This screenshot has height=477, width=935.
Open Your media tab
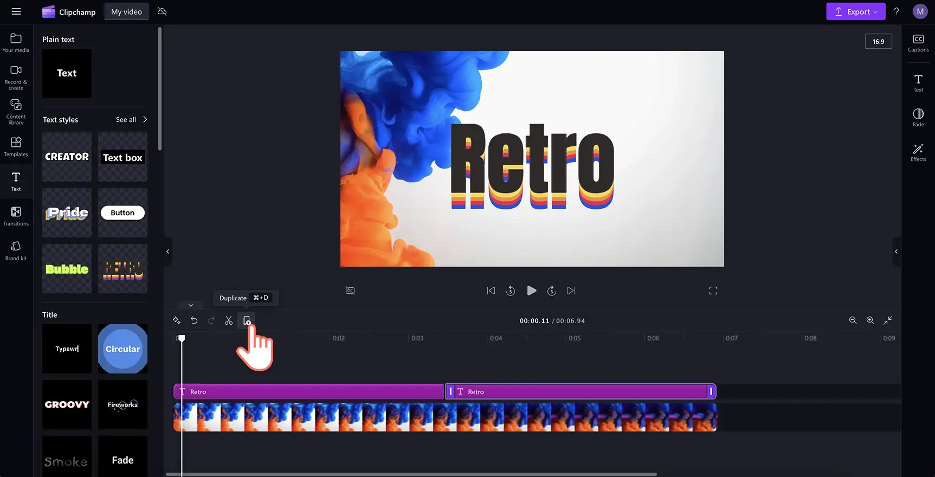click(16, 43)
